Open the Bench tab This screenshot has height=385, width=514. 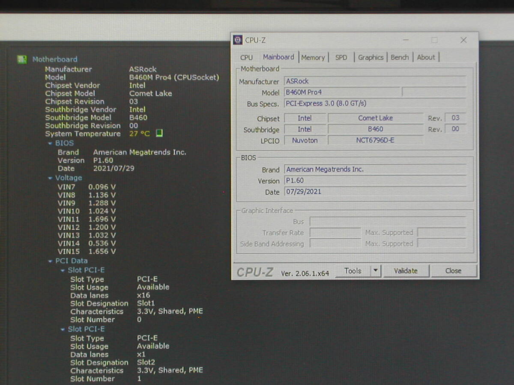coord(400,57)
